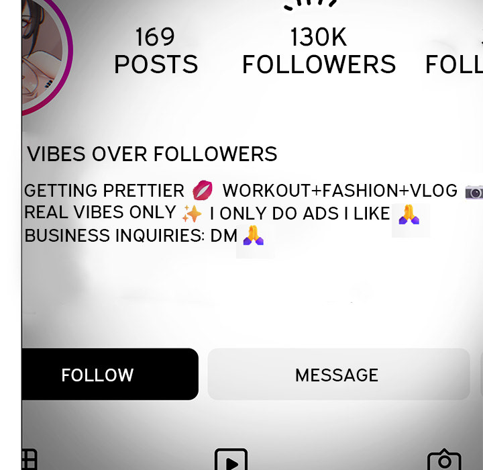Click the doodle icon above follower count
The height and width of the screenshot is (470, 483).
point(310,5)
